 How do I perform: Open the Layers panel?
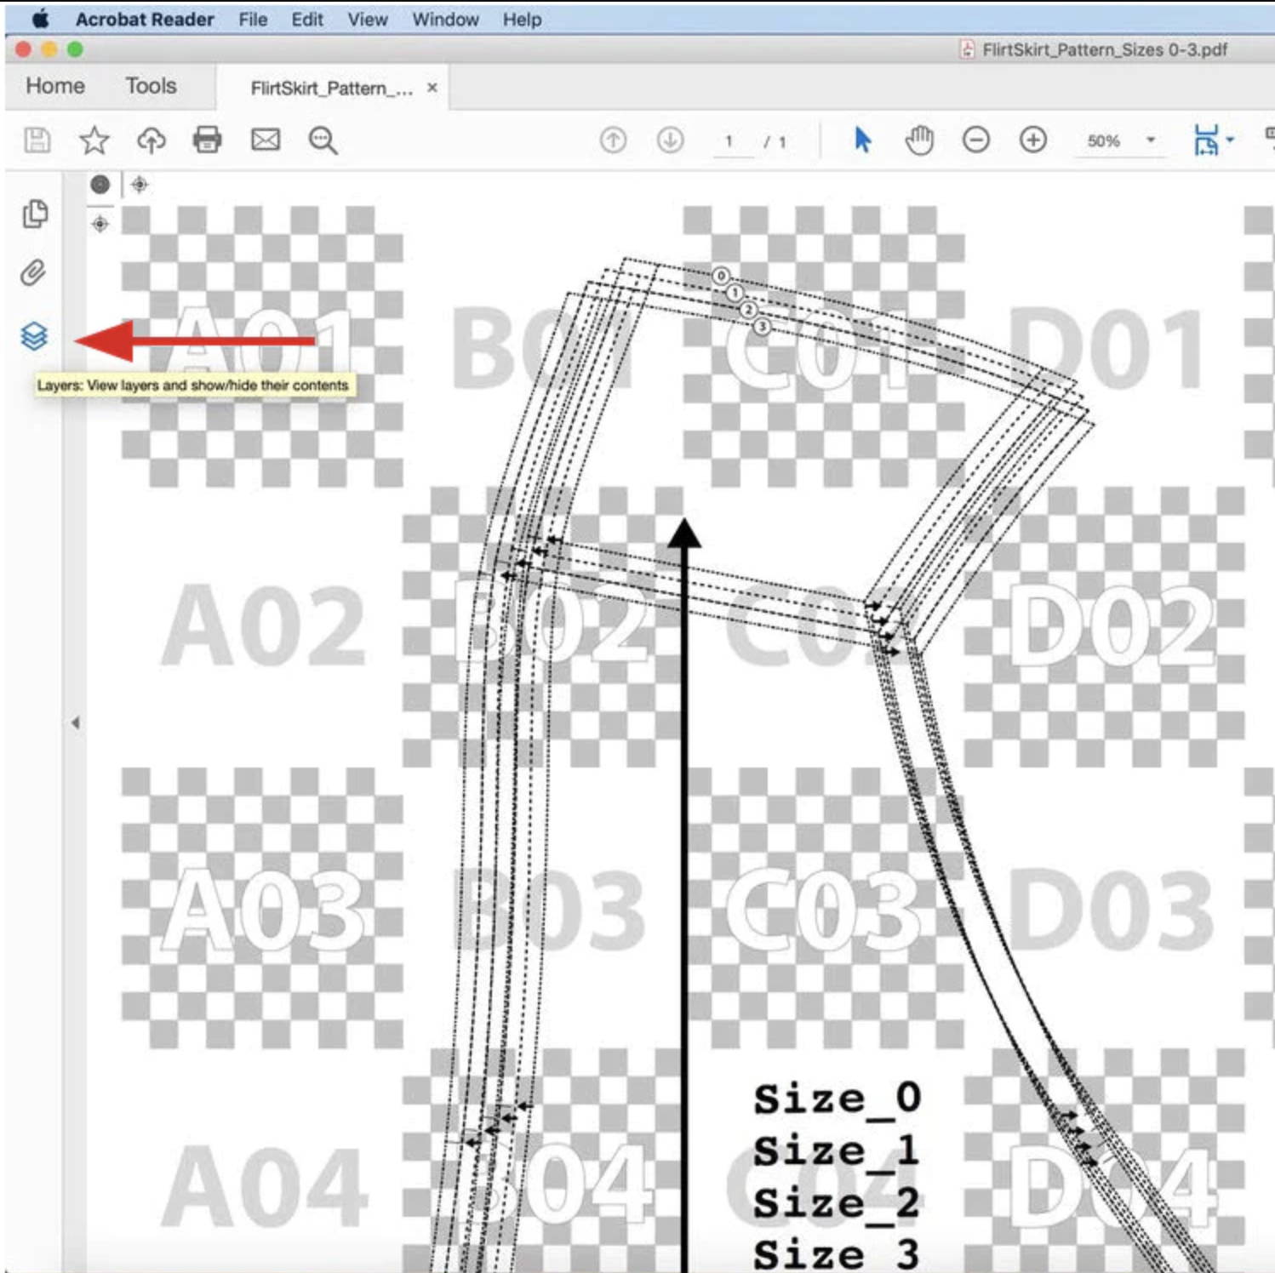click(x=34, y=336)
